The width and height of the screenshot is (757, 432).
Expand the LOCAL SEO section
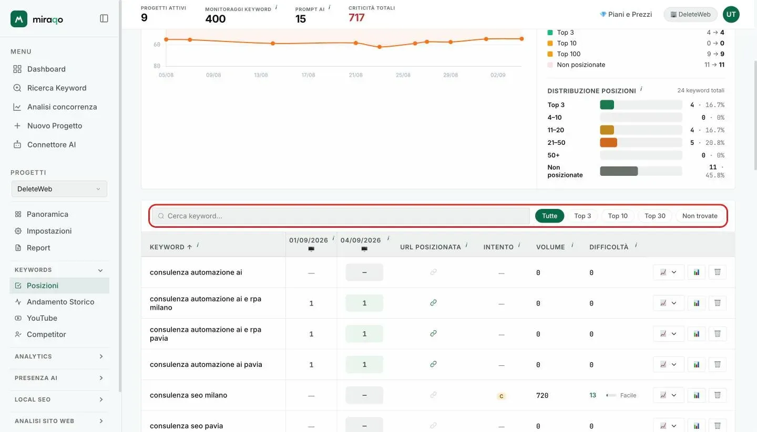pos(59,399)
